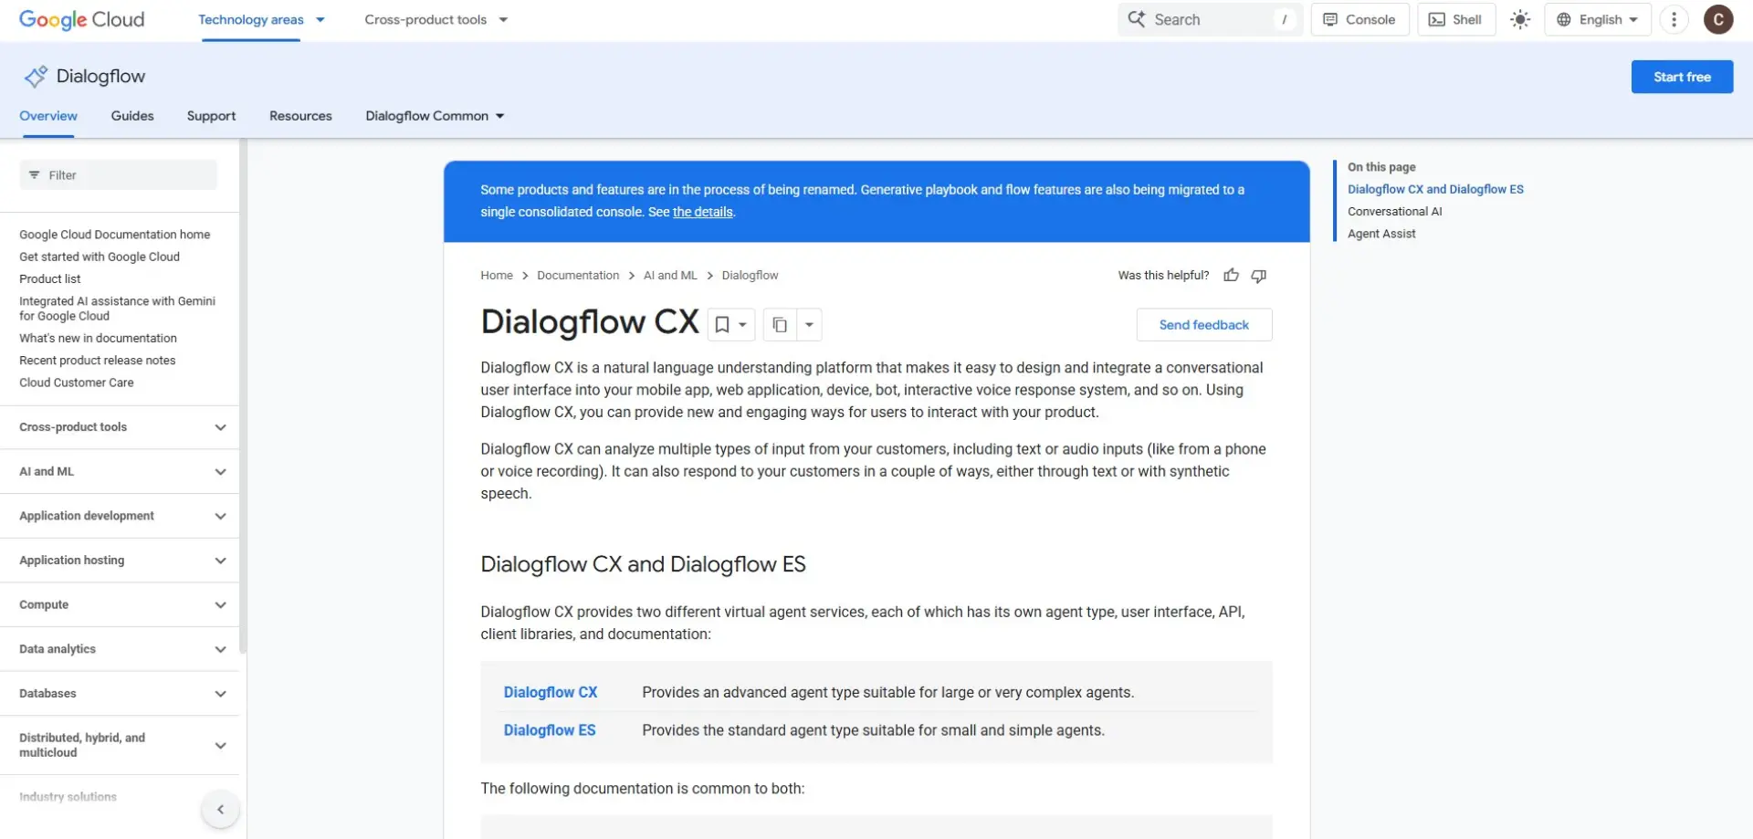Expand Distributed, hybrid, and multicloud section

(x=120, y=745)
